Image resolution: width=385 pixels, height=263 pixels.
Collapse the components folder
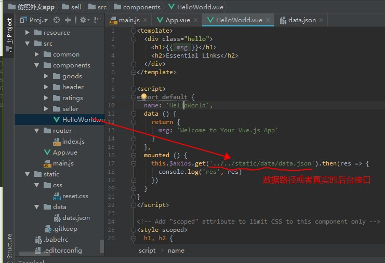pos(36,65)
